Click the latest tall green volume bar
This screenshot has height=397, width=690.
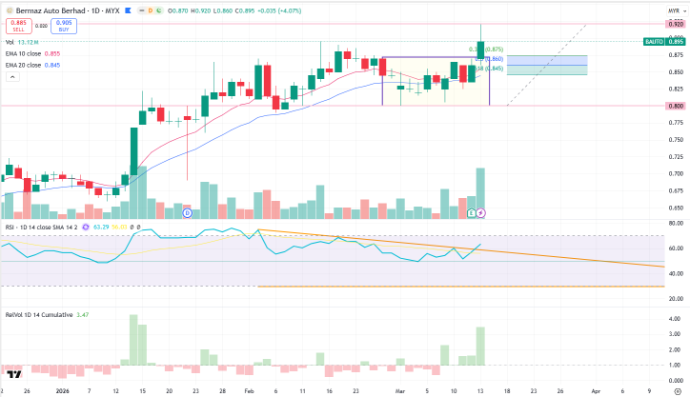coord(480,193)
